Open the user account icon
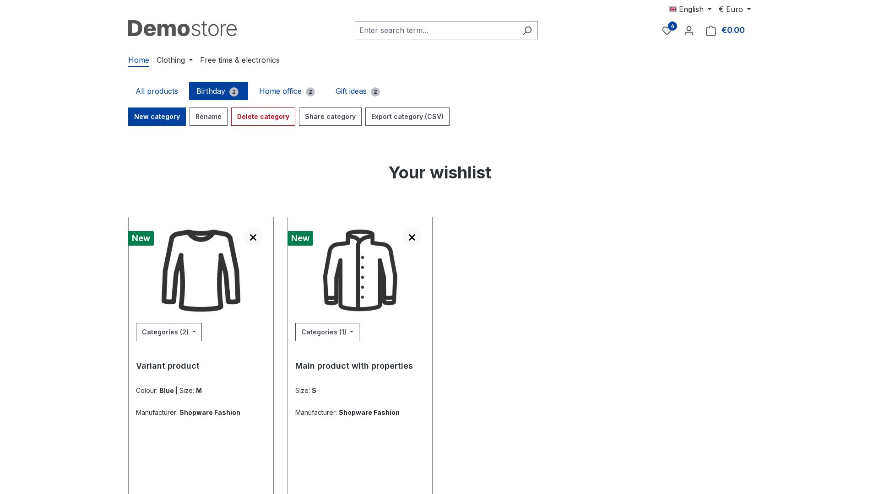This screenshot has height=494, width=879. click(x=689, y=31)
